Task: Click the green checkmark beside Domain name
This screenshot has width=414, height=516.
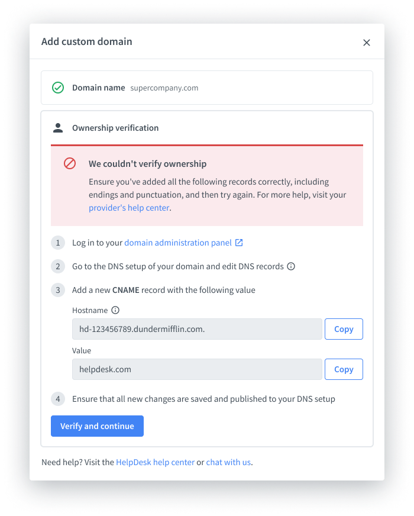Action: [x=58, y=88]
